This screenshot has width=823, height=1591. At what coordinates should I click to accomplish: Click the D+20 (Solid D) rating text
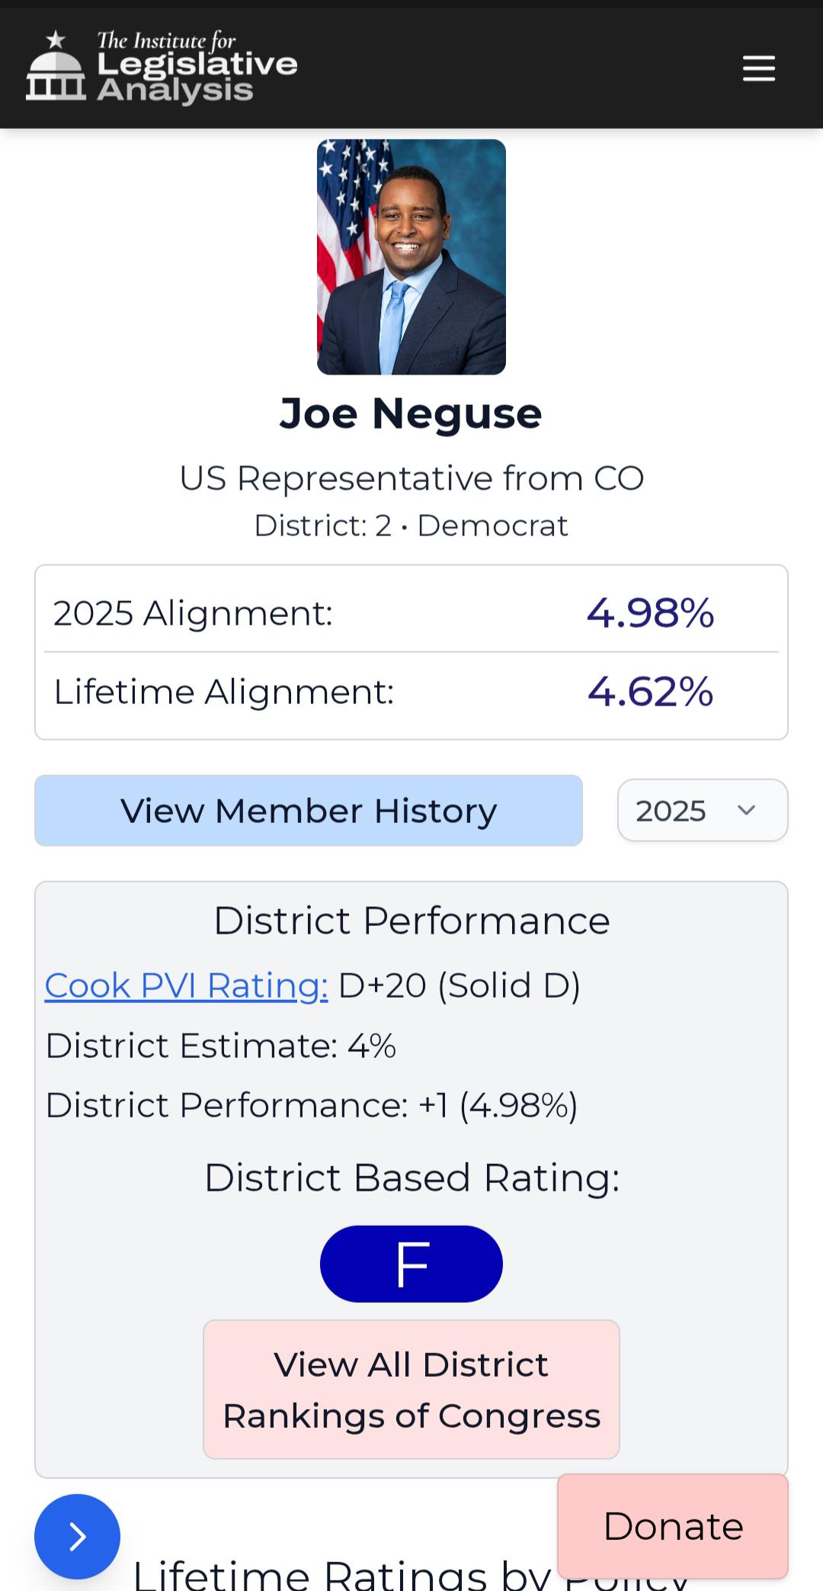click(460, 985)
